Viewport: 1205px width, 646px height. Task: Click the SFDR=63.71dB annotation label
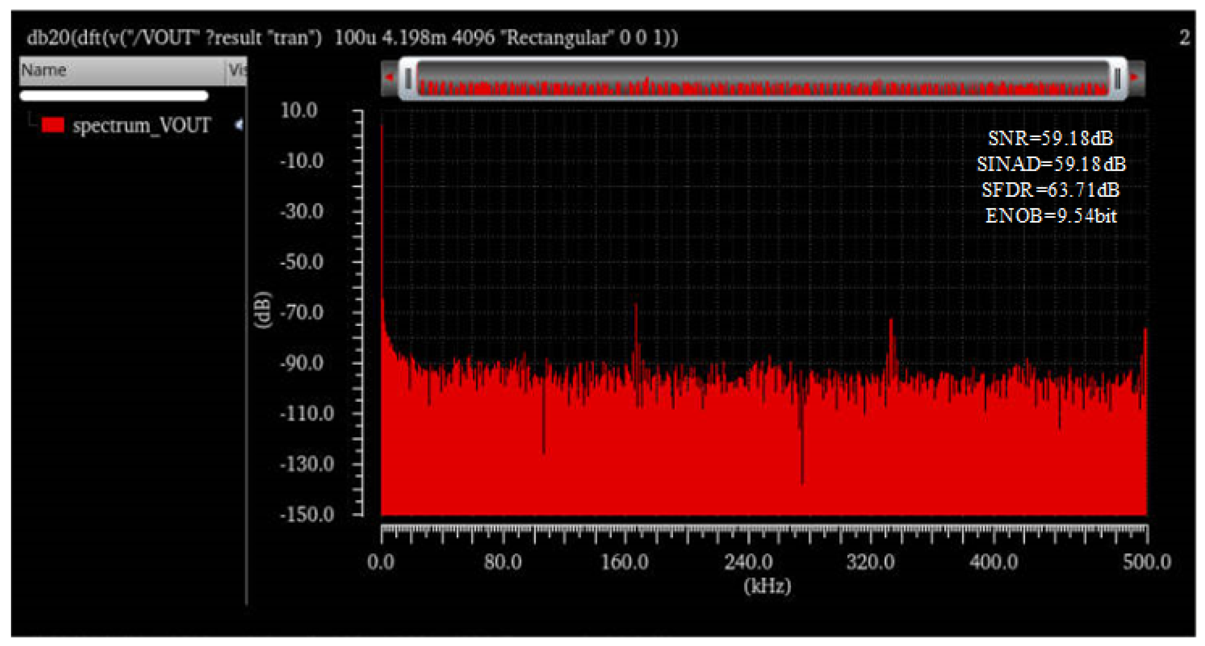point(1050,190)
